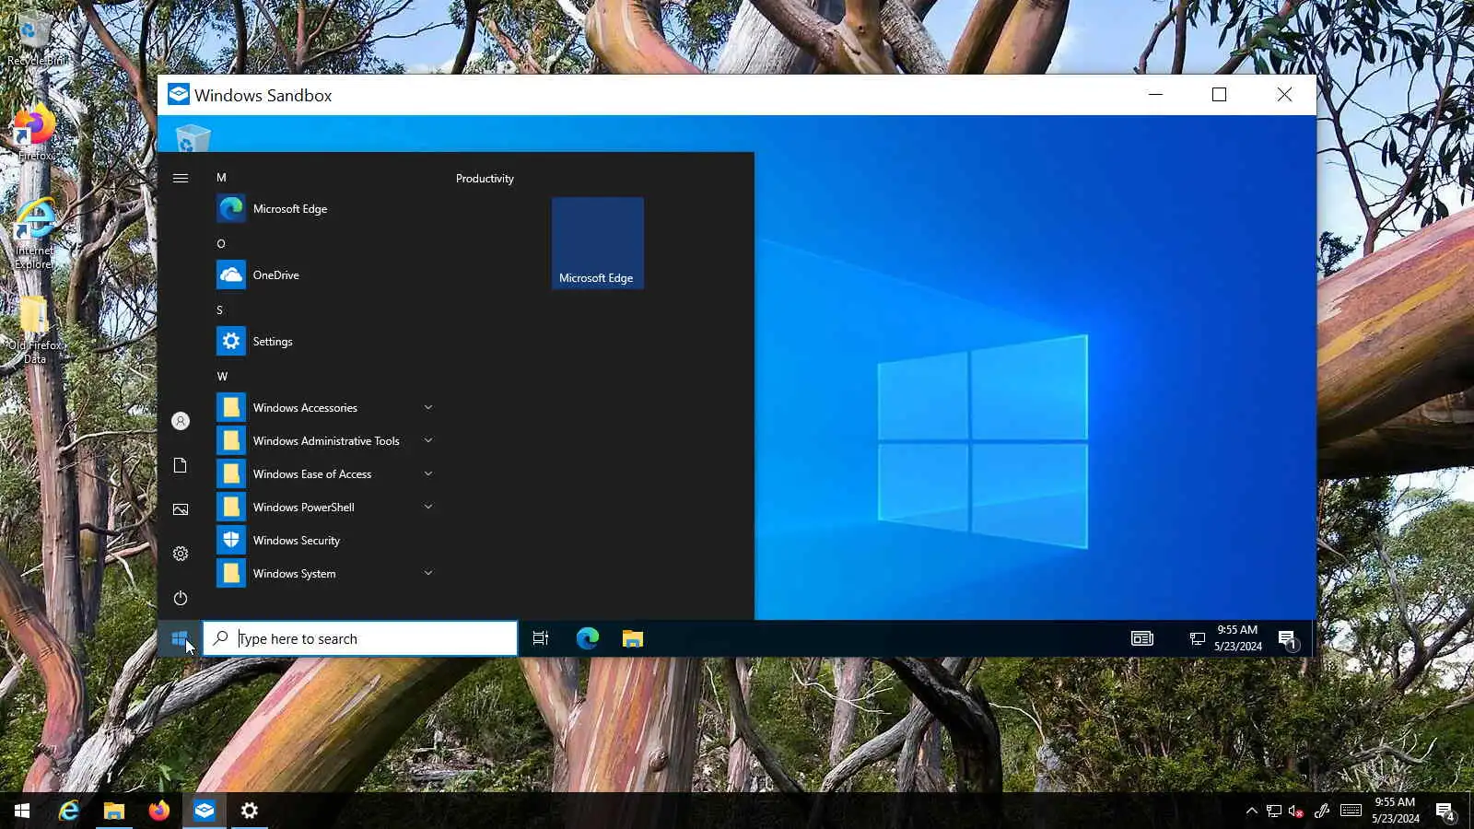Click the 'O' letter header in the app list
1474x829 pixels.
(x=221, y=244)
